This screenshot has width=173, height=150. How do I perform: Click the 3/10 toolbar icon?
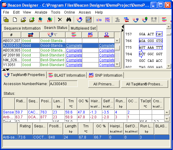[99, 20]
